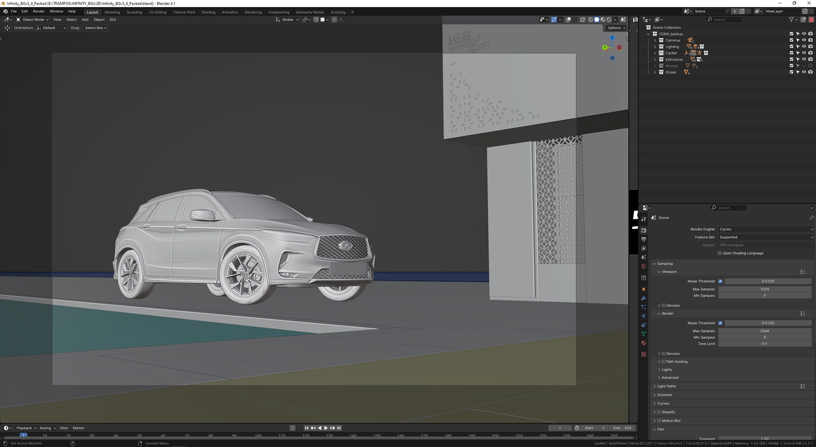Open the Modifiers properties tab (wrench icon)
Image resolution: width=816 pixels, height=447 pixels.
click(x=643, y=298)
